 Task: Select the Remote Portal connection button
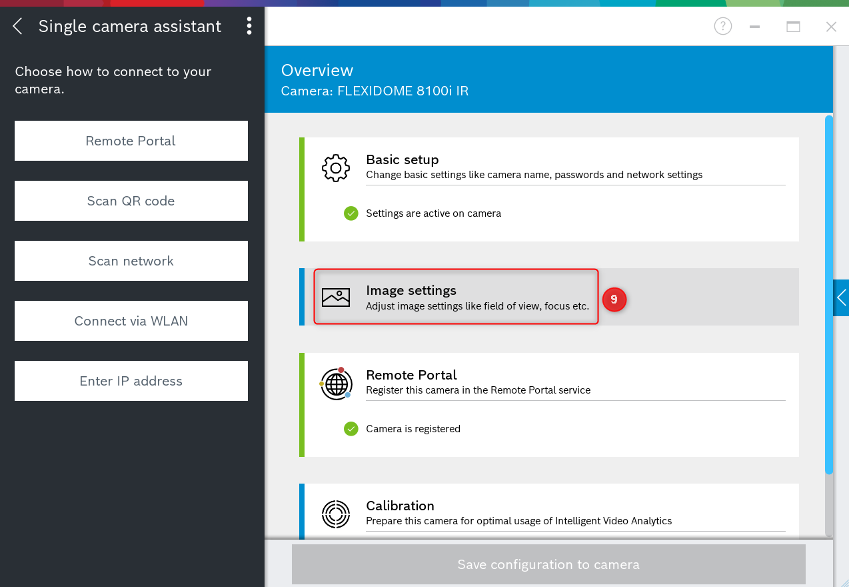click(131, 141)
